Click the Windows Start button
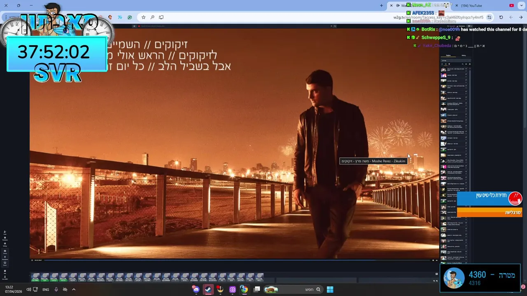The image size is (527, 296). pos(330,289)
